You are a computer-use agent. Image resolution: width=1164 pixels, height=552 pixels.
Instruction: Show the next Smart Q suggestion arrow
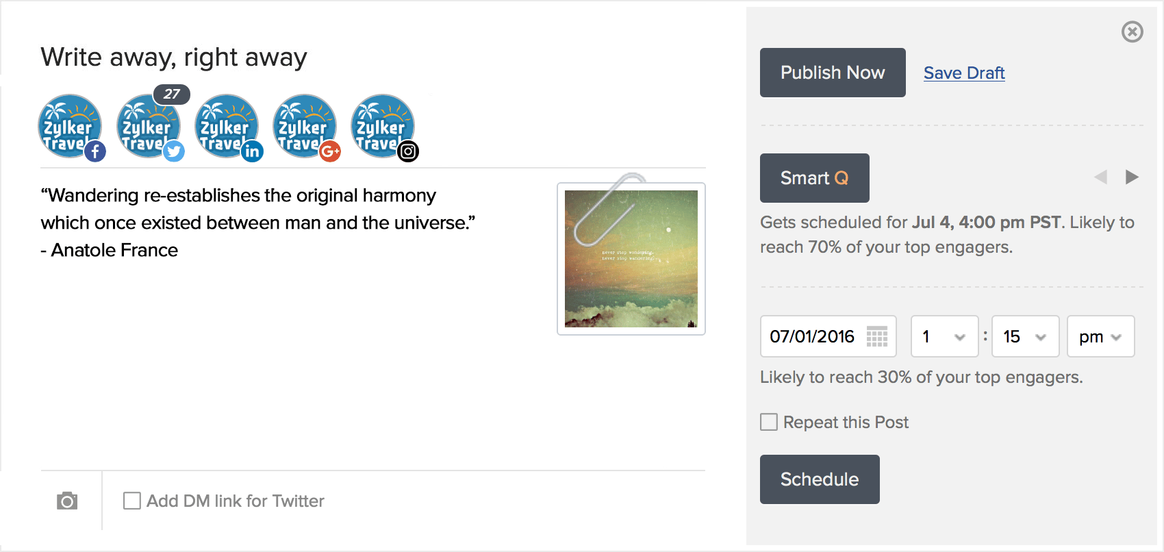point(1133,177)
